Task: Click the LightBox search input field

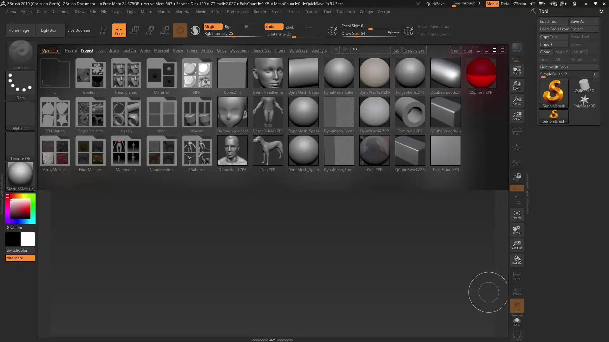Action: click(370, 50)
